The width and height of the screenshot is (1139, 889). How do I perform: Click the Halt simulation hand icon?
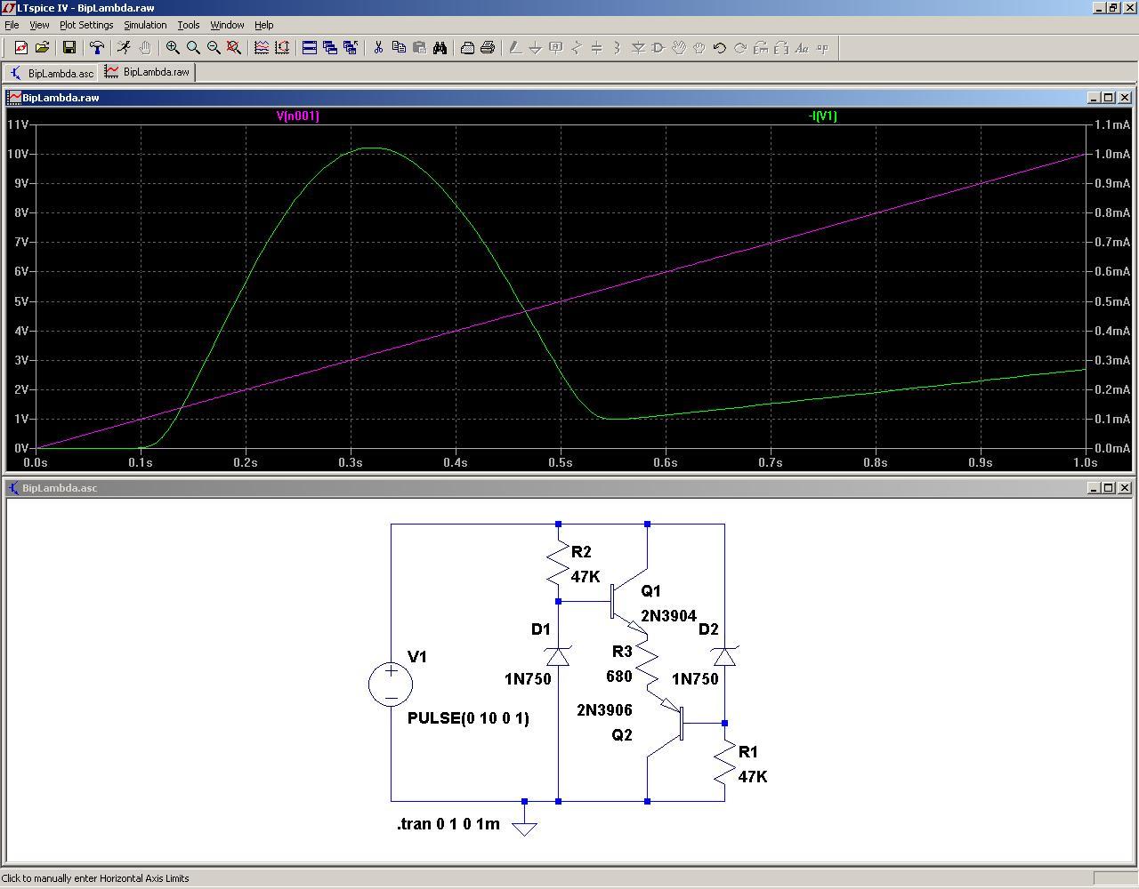click(x=144, y=48)
